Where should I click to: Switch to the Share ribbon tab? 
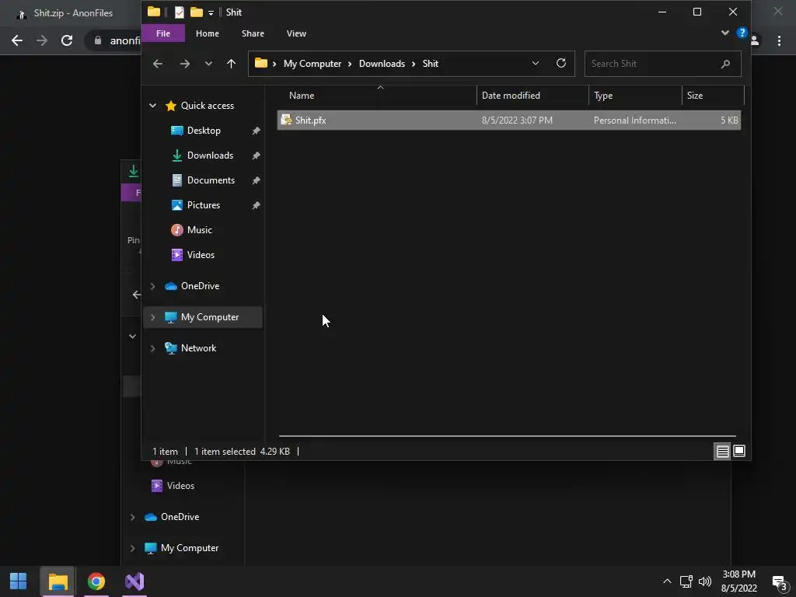click(x=253, y=33)
